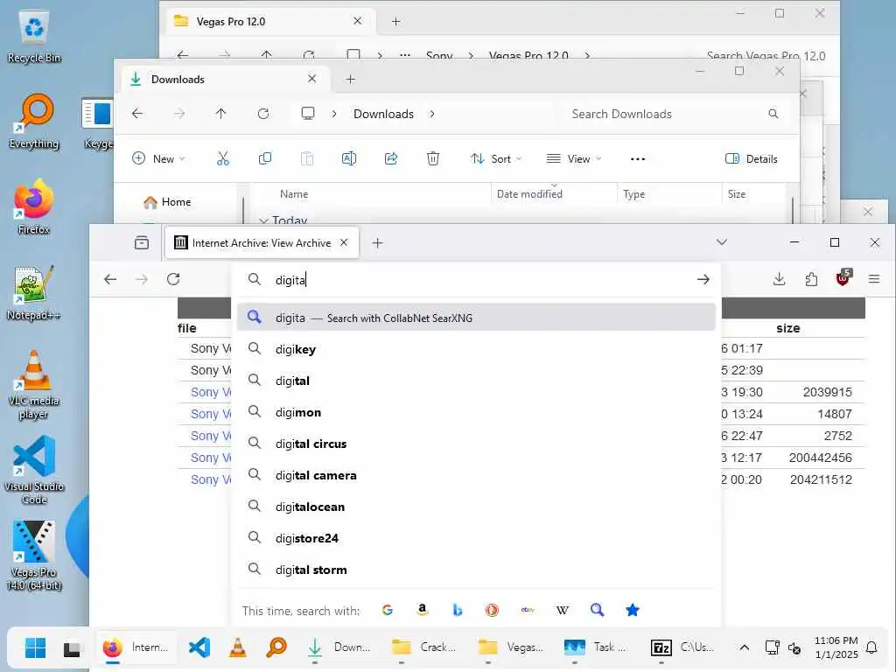Screen dimensions: 896x672
Task: Search bookmarks using the star icon
Action: pyautogui.click(x=632, y=610)
